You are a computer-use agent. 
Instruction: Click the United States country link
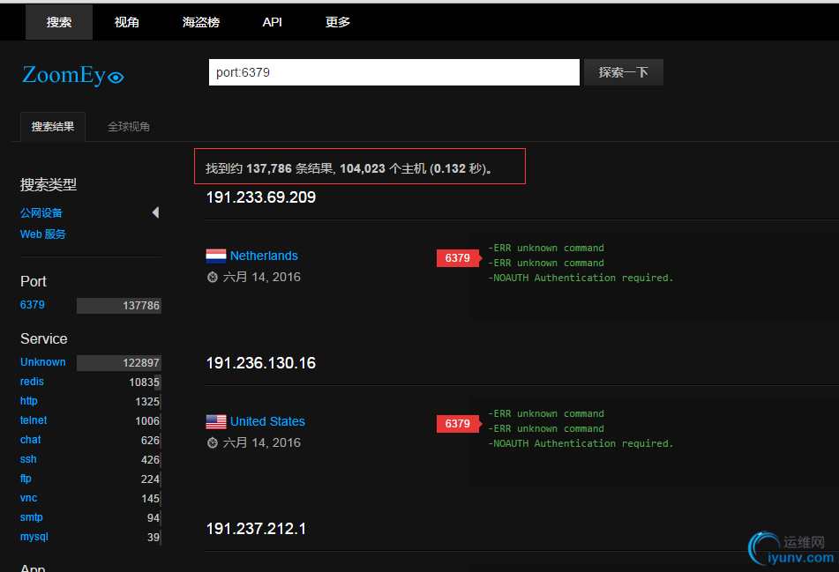coord(267,421)
